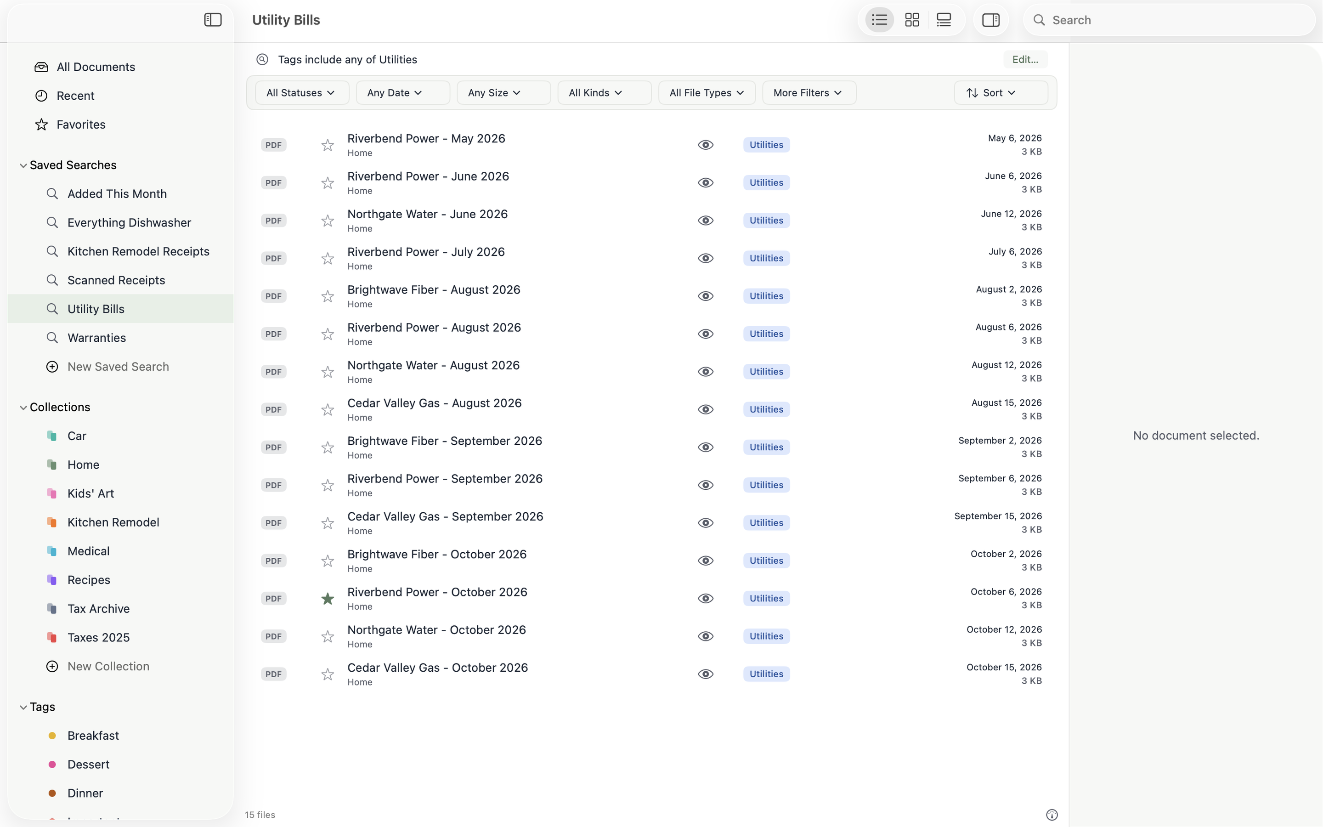1323x827 pixels.
Task: Click PDF badge of Riverbend Power - May 2026
Action: click(273, 145)
